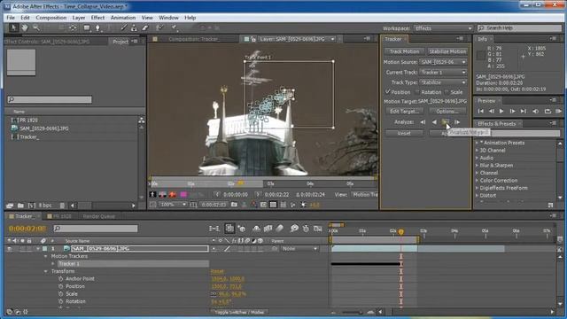The image size is (567, 319).
Task: Select the Eraser tool
Action: click(x=145, y=27)
